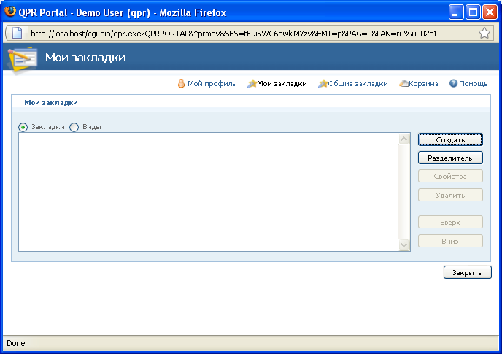
Task: Open the Мой профиль link
Action: [x=212, y=84]
